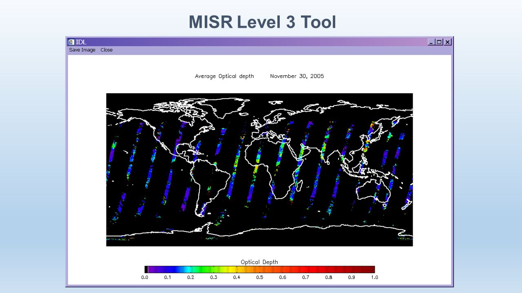The height and width of the screenshot is (293, 522).
Task: Minimize the IDL window
Action: (431, 42)
